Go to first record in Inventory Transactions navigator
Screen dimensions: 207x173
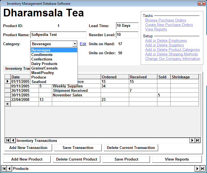point(8,140)
